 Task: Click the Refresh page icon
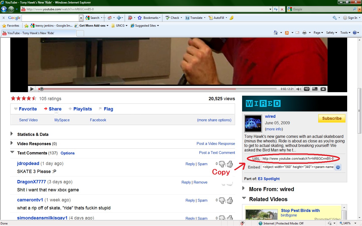(x=276, y=9)
